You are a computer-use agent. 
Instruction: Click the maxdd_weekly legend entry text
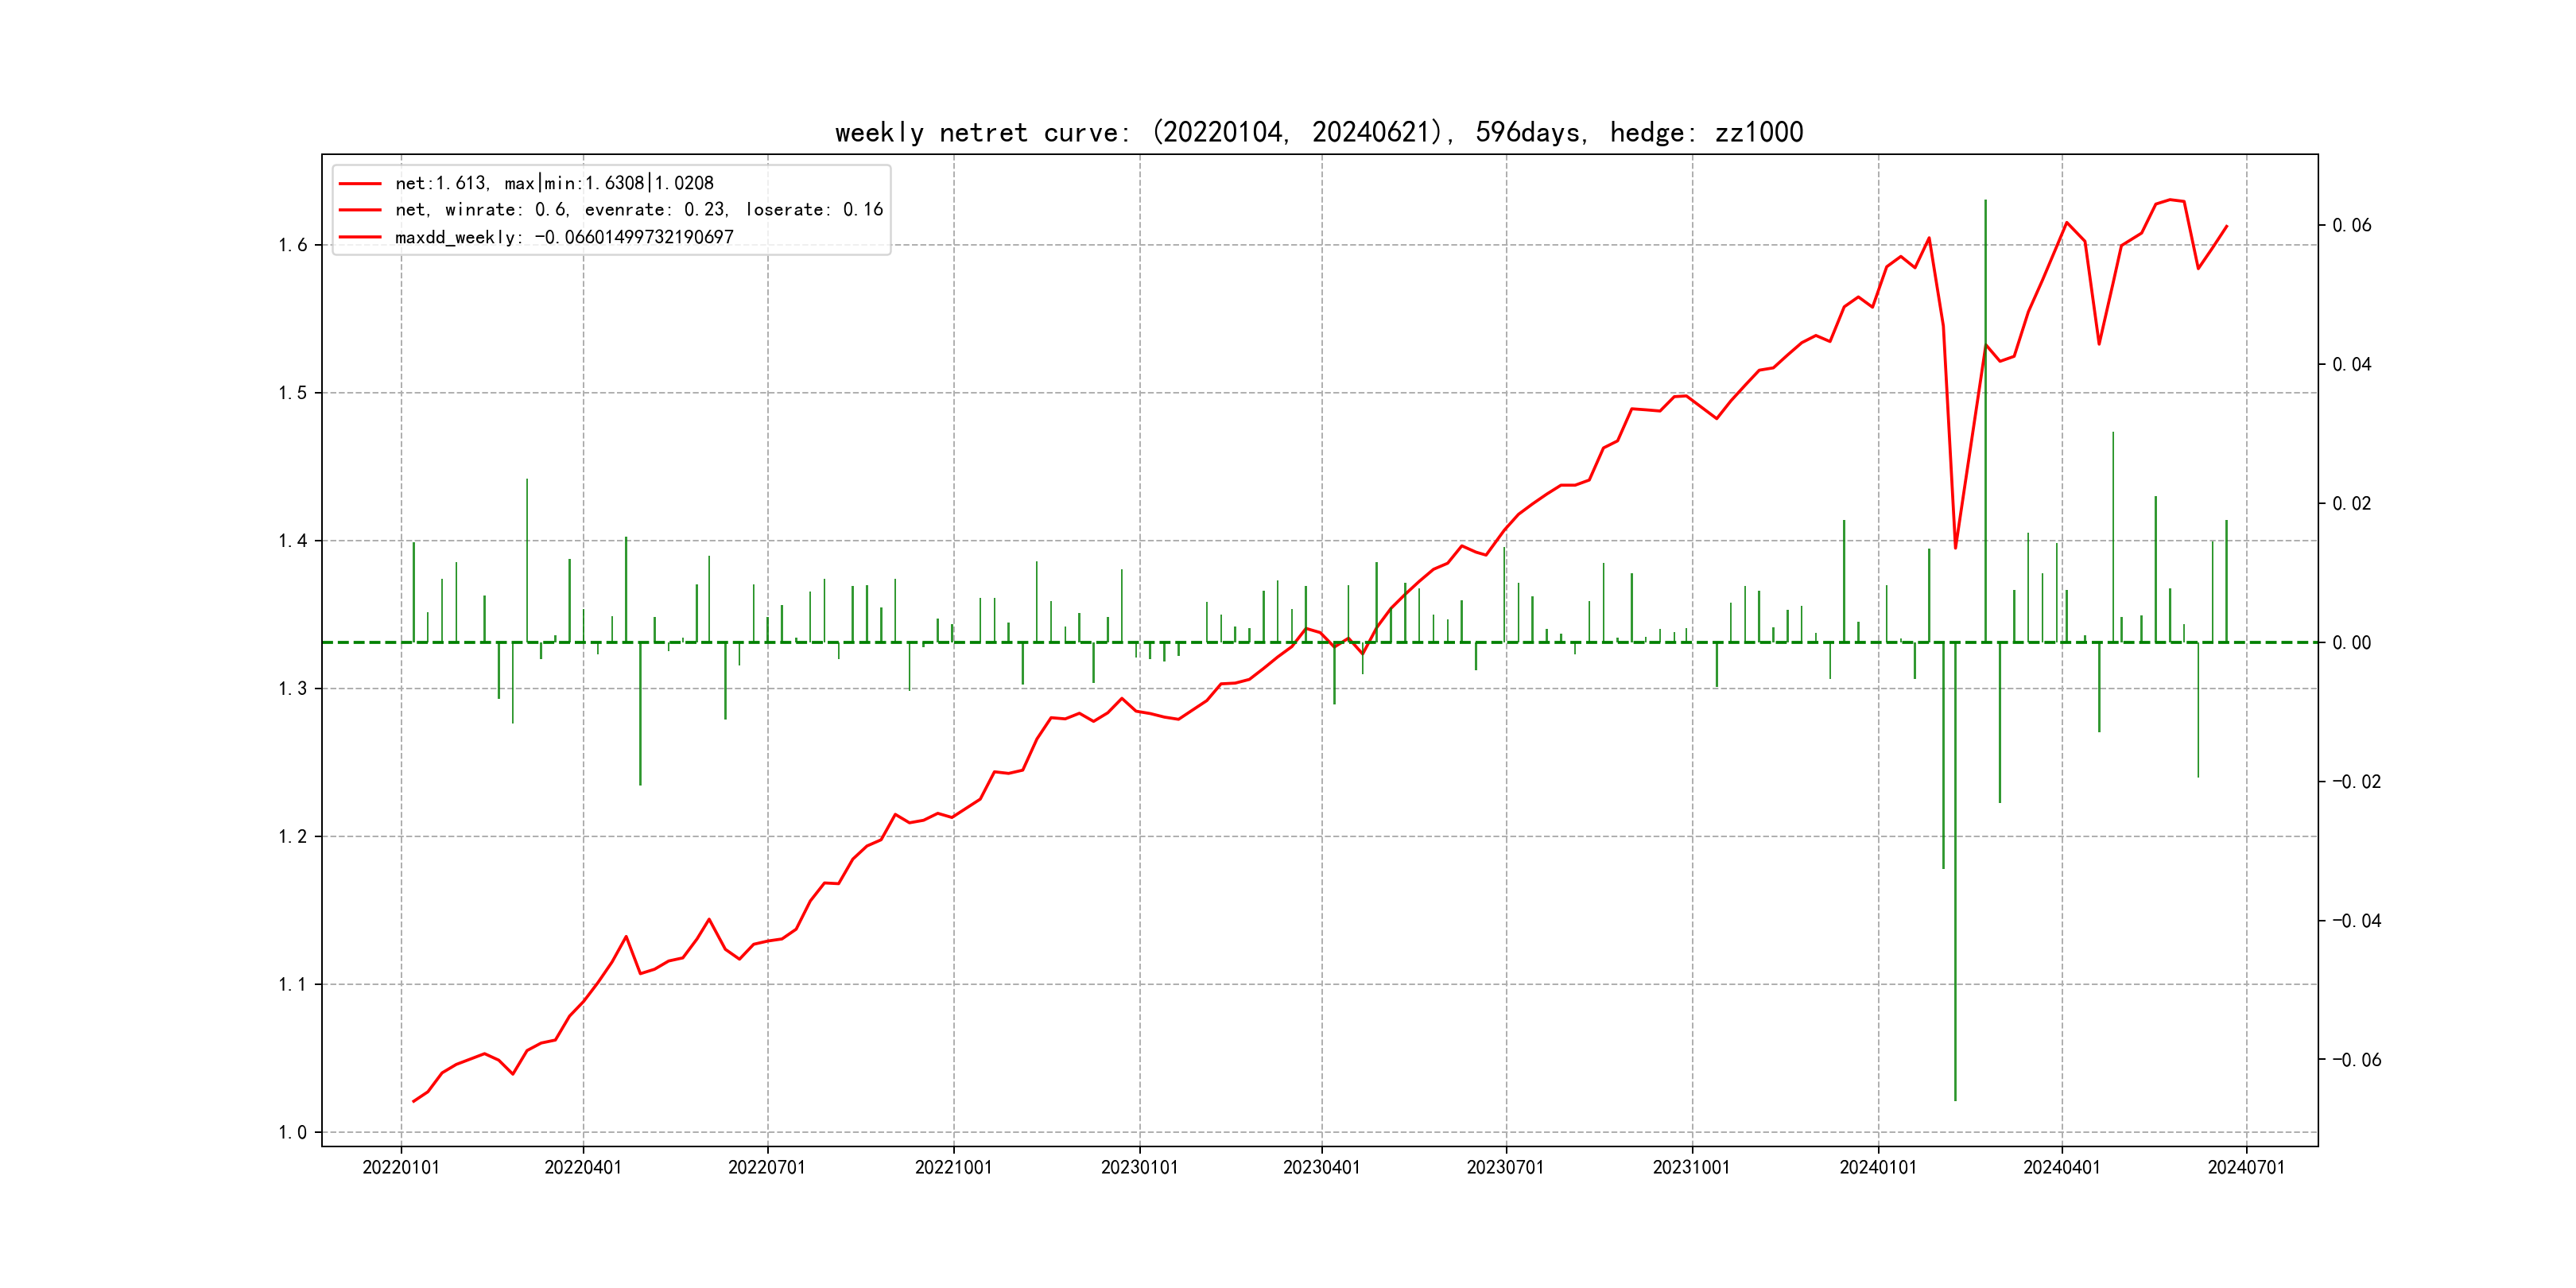coord(564,237)
